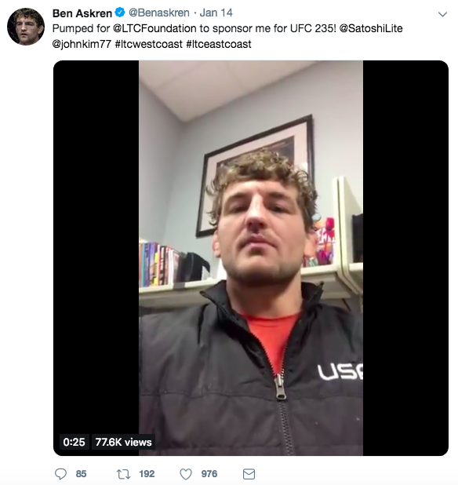The image size is (458, 485).
Task: Like the tweet with heart icon
Action: (186, 474)
